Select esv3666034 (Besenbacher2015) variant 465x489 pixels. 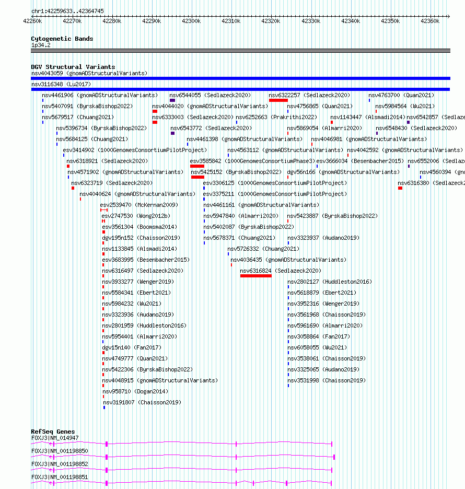tap(360, 161)
